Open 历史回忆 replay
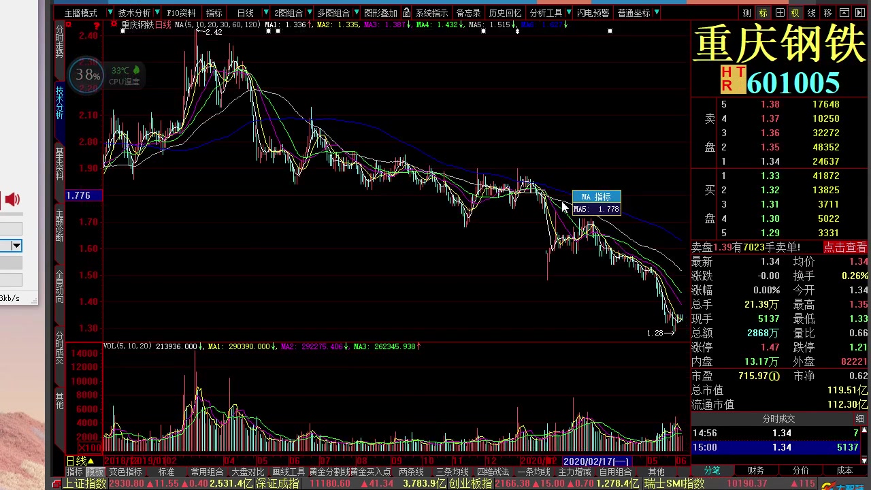The width and height of the screenshot is (871, 490). click(x=505, y=13)
